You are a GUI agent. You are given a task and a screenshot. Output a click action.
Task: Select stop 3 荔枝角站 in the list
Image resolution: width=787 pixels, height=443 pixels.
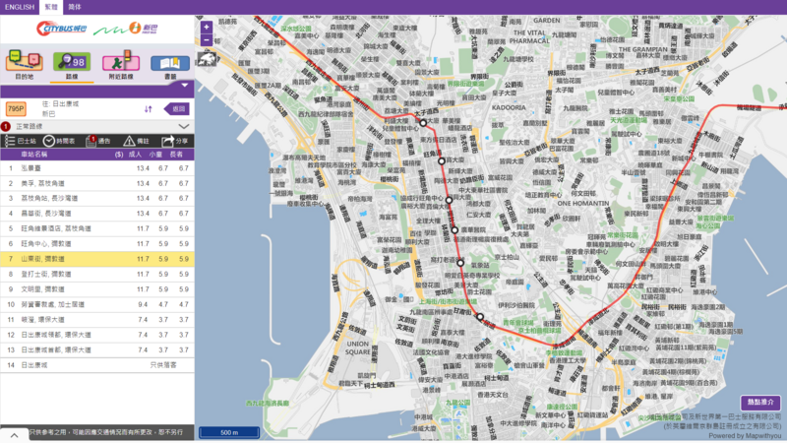(x=97, y=199)
